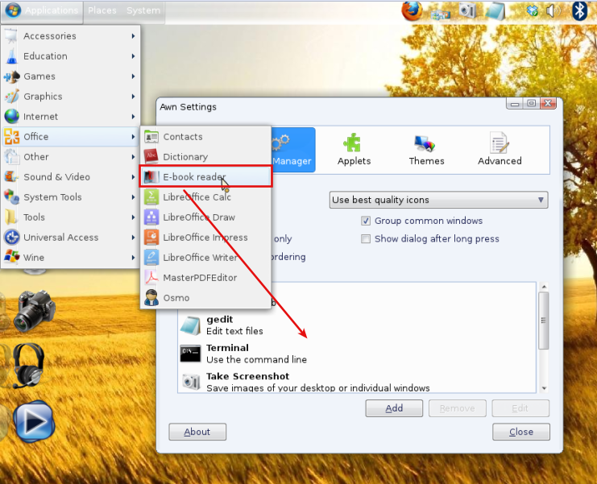Click the launcher list scroll down arrow
Screen dimensions: 597x484
pyautogui.click(x=544, y=388)
